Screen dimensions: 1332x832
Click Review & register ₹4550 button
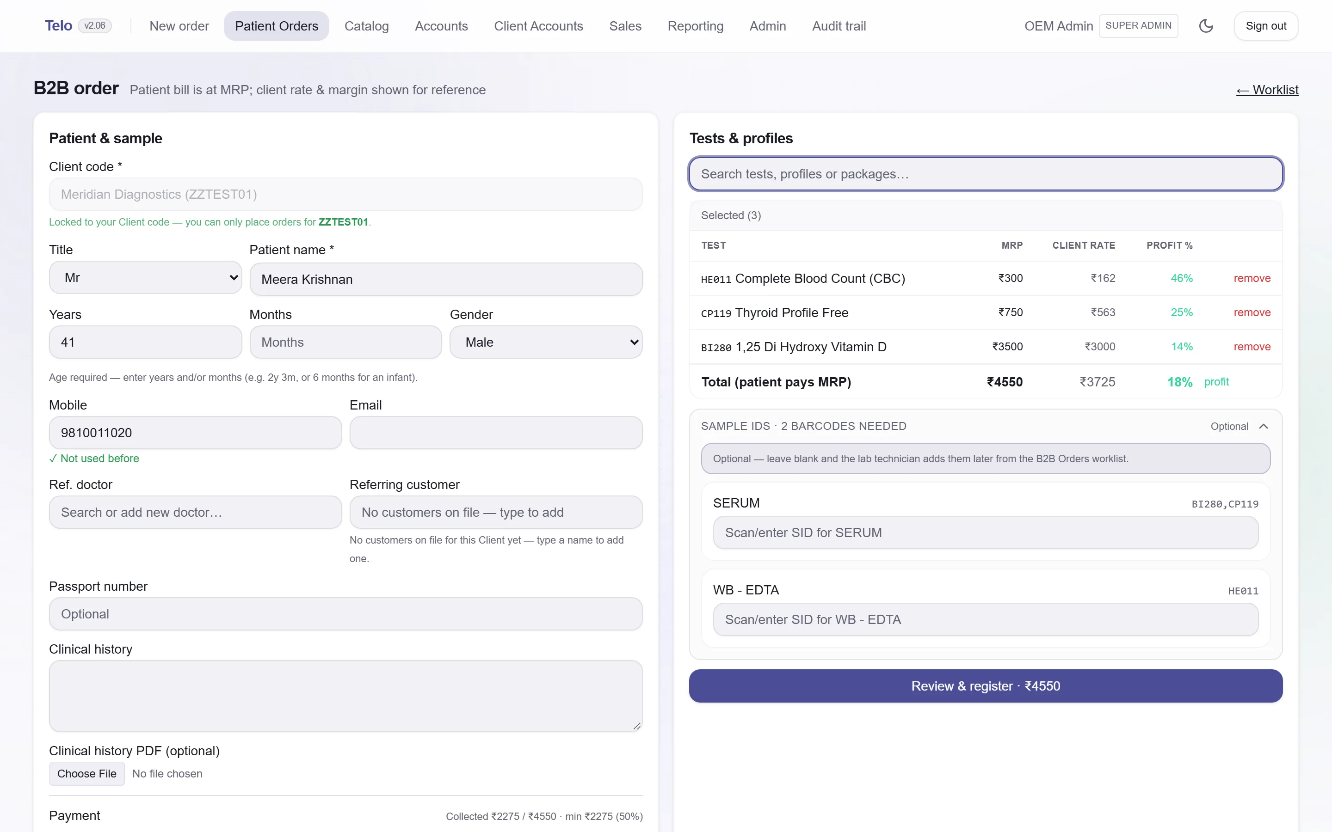[x=985, y=685]
